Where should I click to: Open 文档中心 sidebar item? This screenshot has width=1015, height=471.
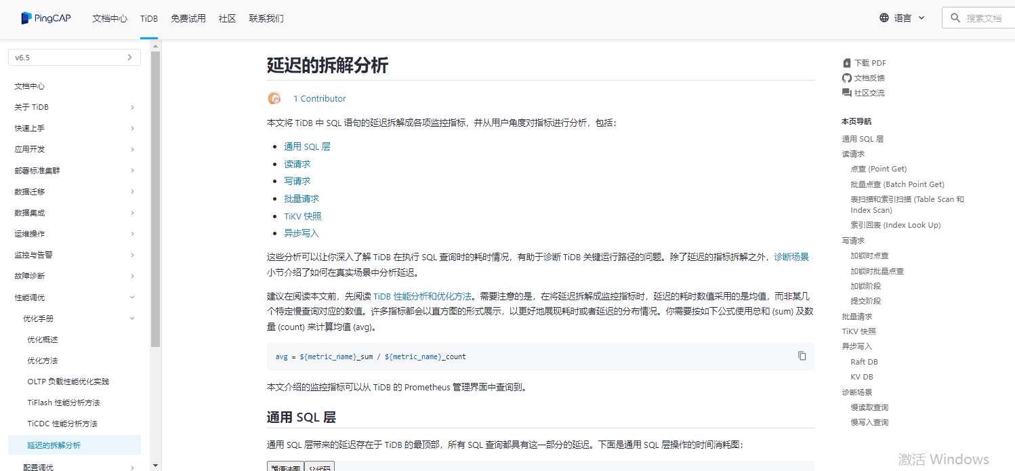pos(30,86)
